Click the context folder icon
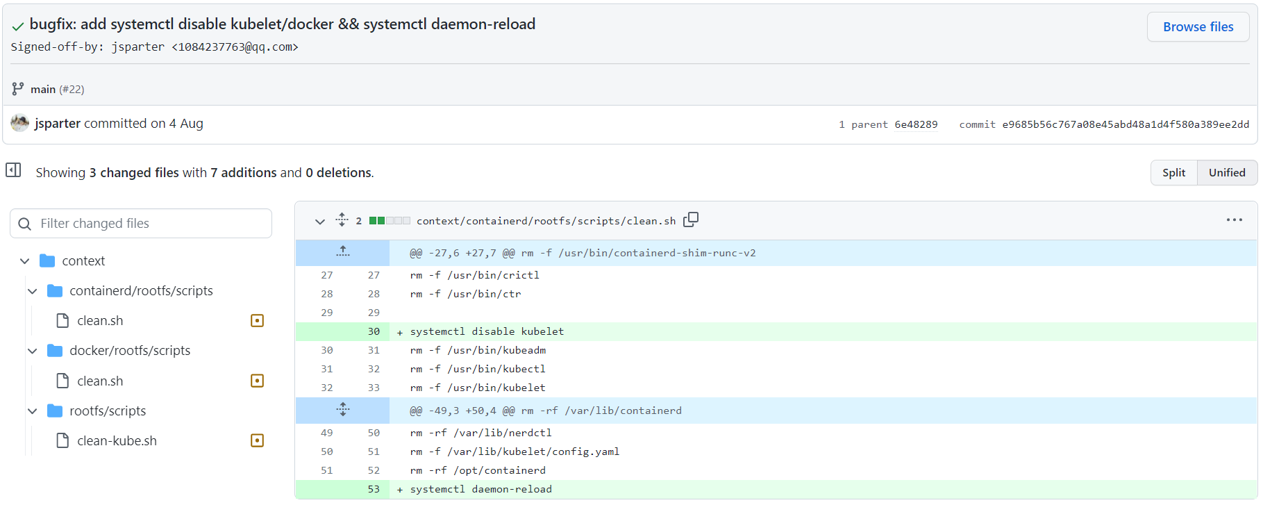Image resolution: width=1263 pixels, height=505 pixels. (x=47, y=261)
